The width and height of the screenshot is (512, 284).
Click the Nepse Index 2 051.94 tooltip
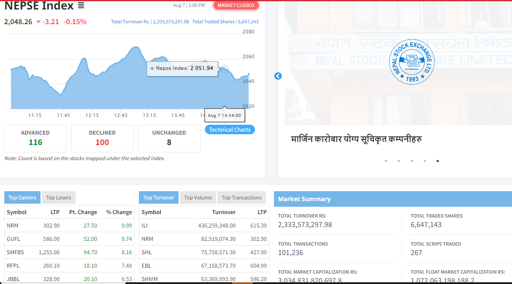click(x=182, y=68)
